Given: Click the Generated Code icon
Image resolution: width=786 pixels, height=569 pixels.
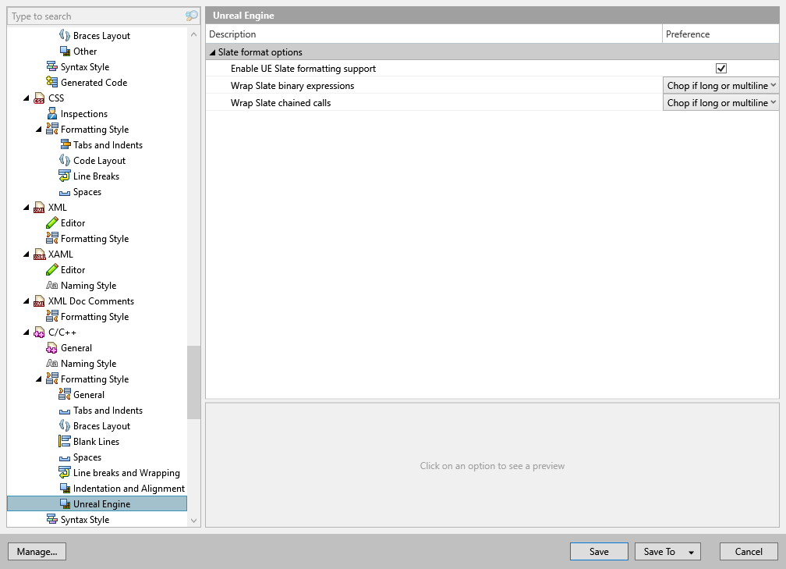Looking at the screenshot, I should [52, 83].
